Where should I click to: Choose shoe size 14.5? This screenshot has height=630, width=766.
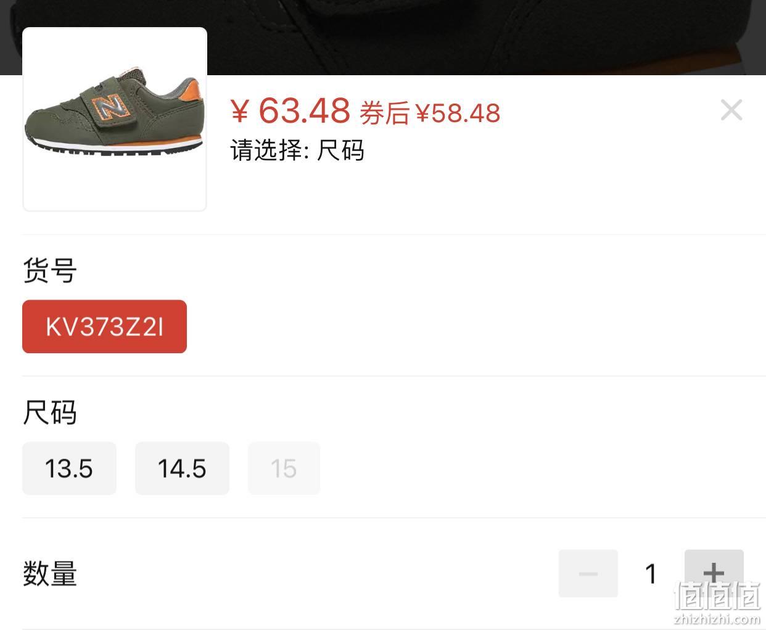[182, 468]
